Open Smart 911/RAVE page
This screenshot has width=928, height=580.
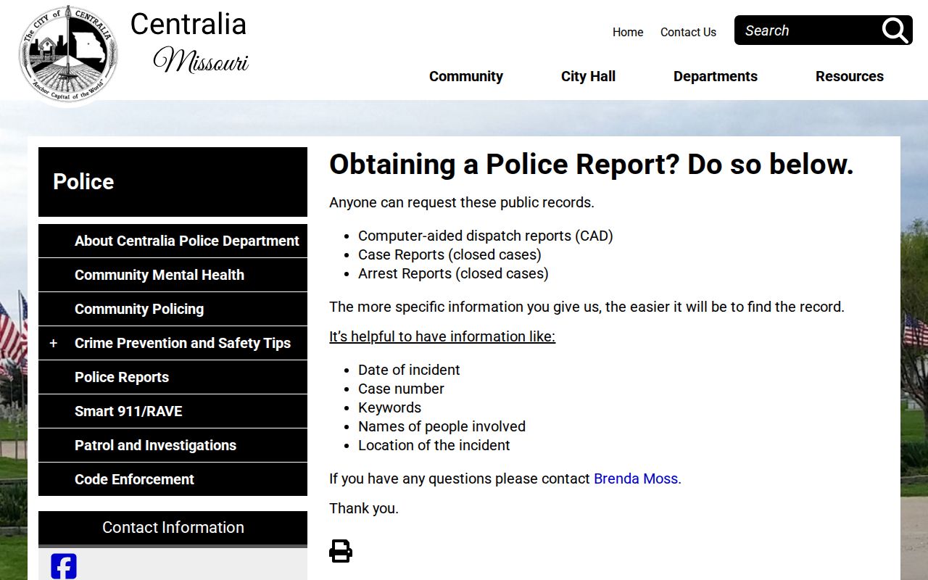[x=173, y=411]
